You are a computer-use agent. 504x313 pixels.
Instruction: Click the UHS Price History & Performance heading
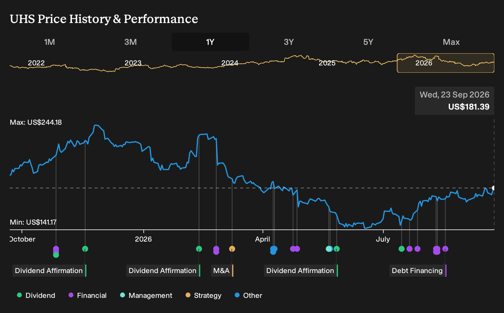coord(104,19)
